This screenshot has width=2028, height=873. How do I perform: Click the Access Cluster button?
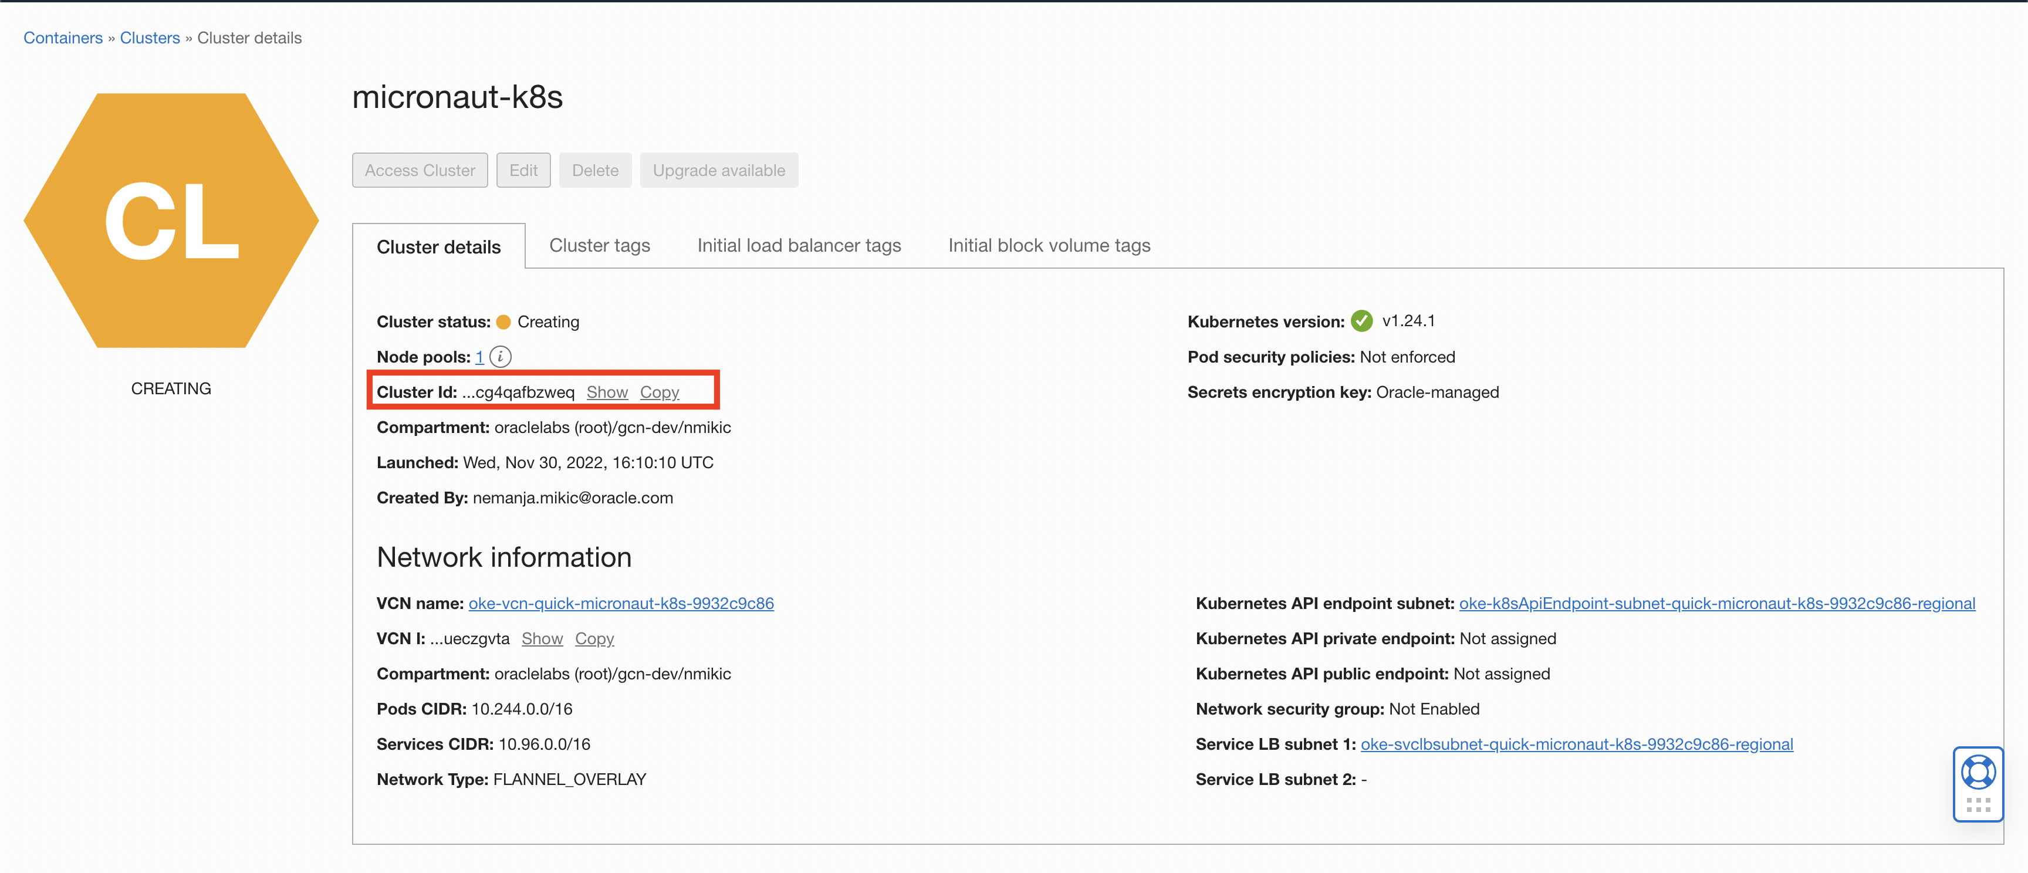(x=420, y=170)
